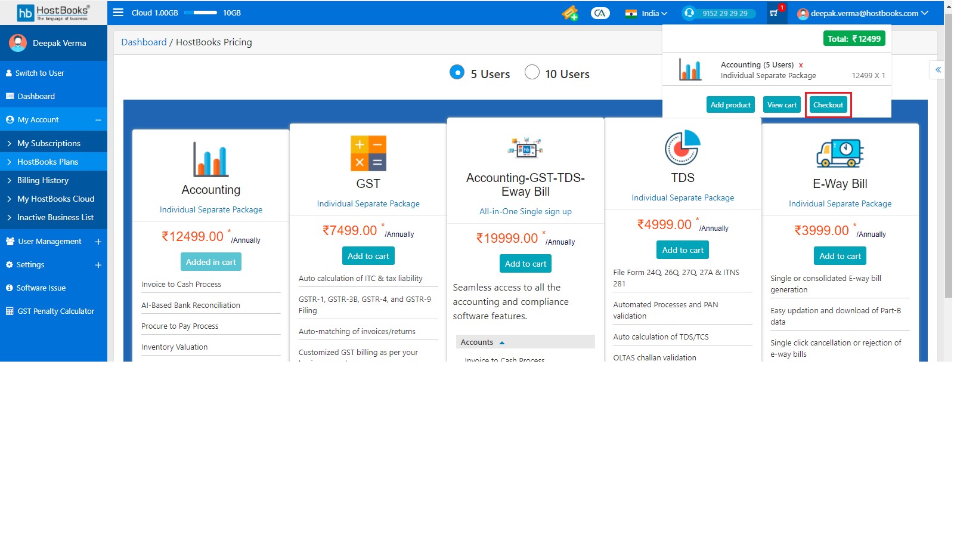Click the Added in cart button
This screenshot has width=954, height=537.
click(210, 262)
